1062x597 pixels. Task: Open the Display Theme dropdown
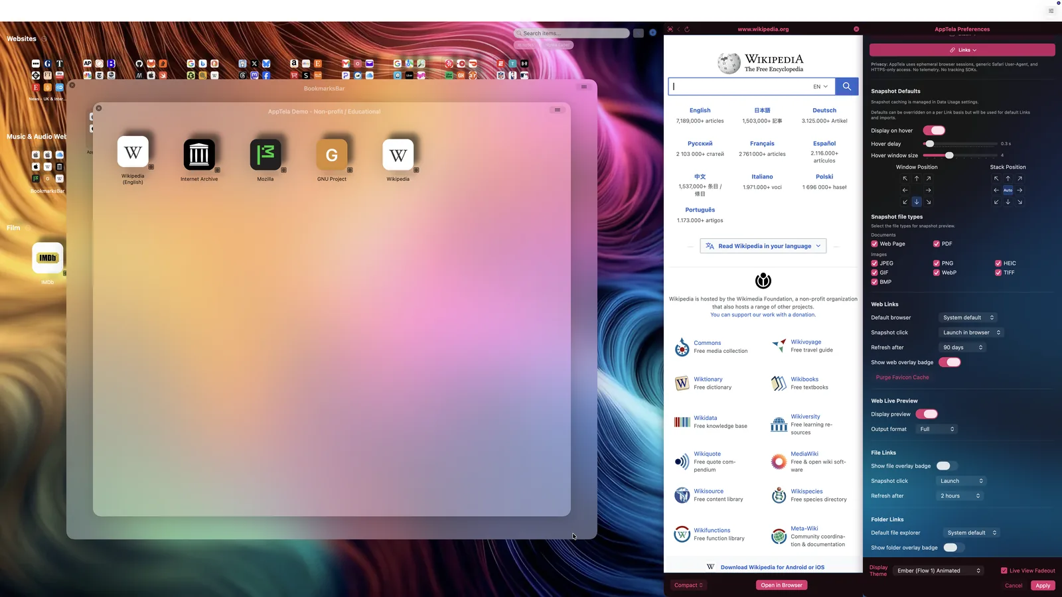click(939, 570)
